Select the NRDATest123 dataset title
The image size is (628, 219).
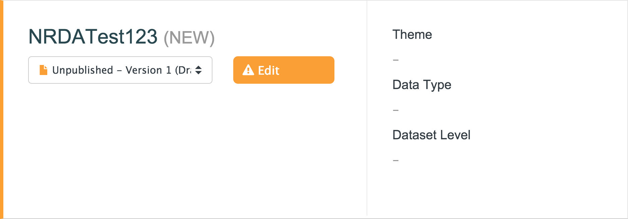tap(93, 36)
